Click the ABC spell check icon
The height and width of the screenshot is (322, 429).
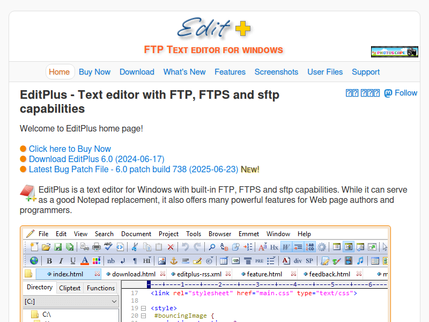pos(108,246)
